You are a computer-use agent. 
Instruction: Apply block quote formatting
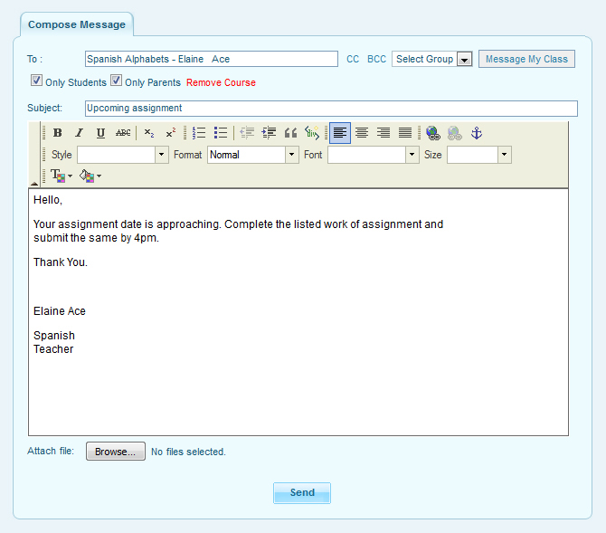pos(290,133)
